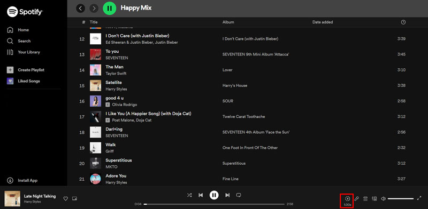Skip to the previous track
The height and width of the screenshot is (209, 428).
click(201, 195)
